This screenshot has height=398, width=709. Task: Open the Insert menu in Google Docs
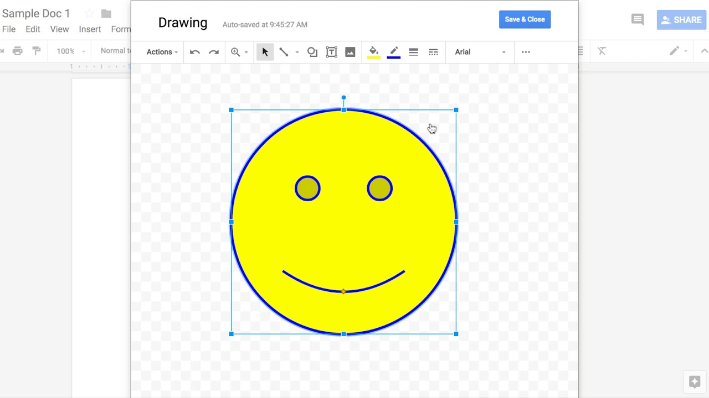coord(90,29)
